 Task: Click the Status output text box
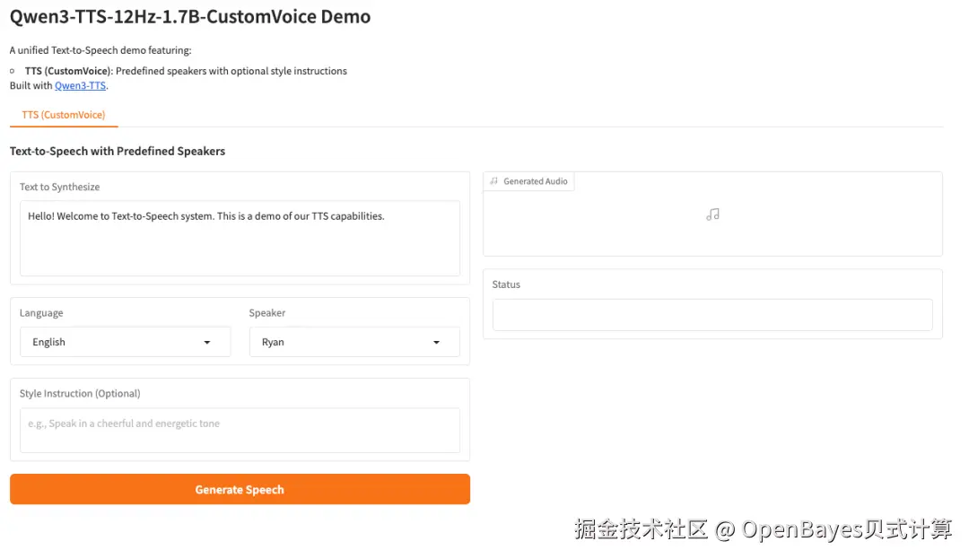[712, 314]
